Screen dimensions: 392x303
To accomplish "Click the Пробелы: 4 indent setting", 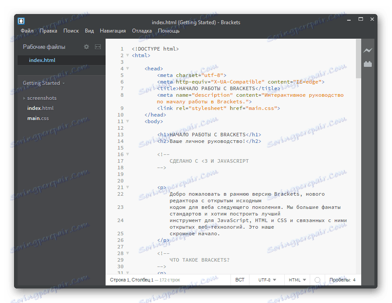I will (342, 280).
